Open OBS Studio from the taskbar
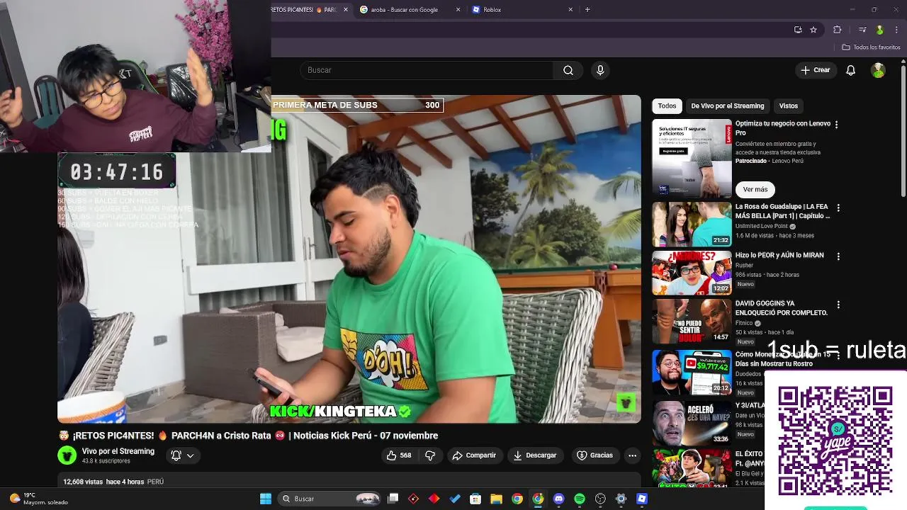Viewport: 907px width, 510px height. tap(600, 499)
